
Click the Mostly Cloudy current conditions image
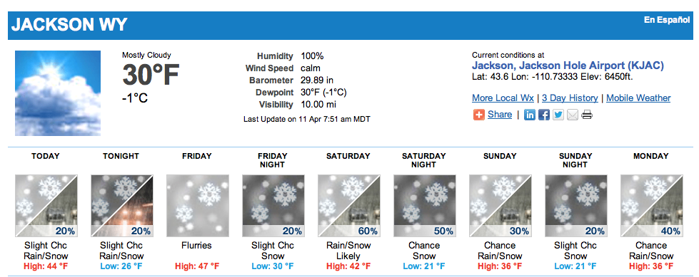(58, 93)
